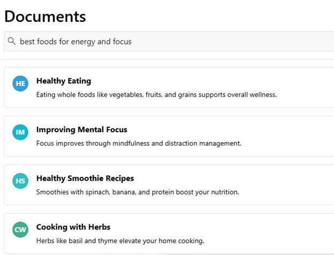The height and width of the screenshot is (255, 334).
Task: Click the spinach and banana smoothie description
Action: [x=138, y=192]
